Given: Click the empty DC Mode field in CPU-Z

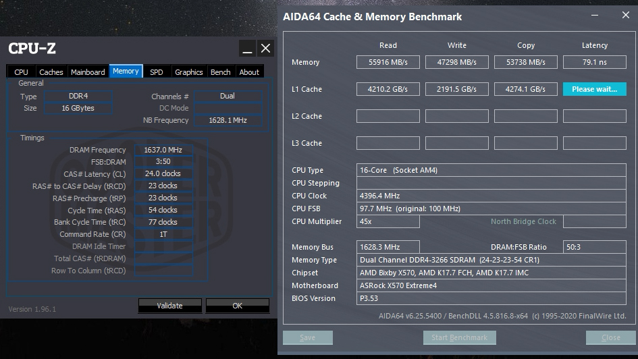Looking at the screenshot, I should 228,108.
